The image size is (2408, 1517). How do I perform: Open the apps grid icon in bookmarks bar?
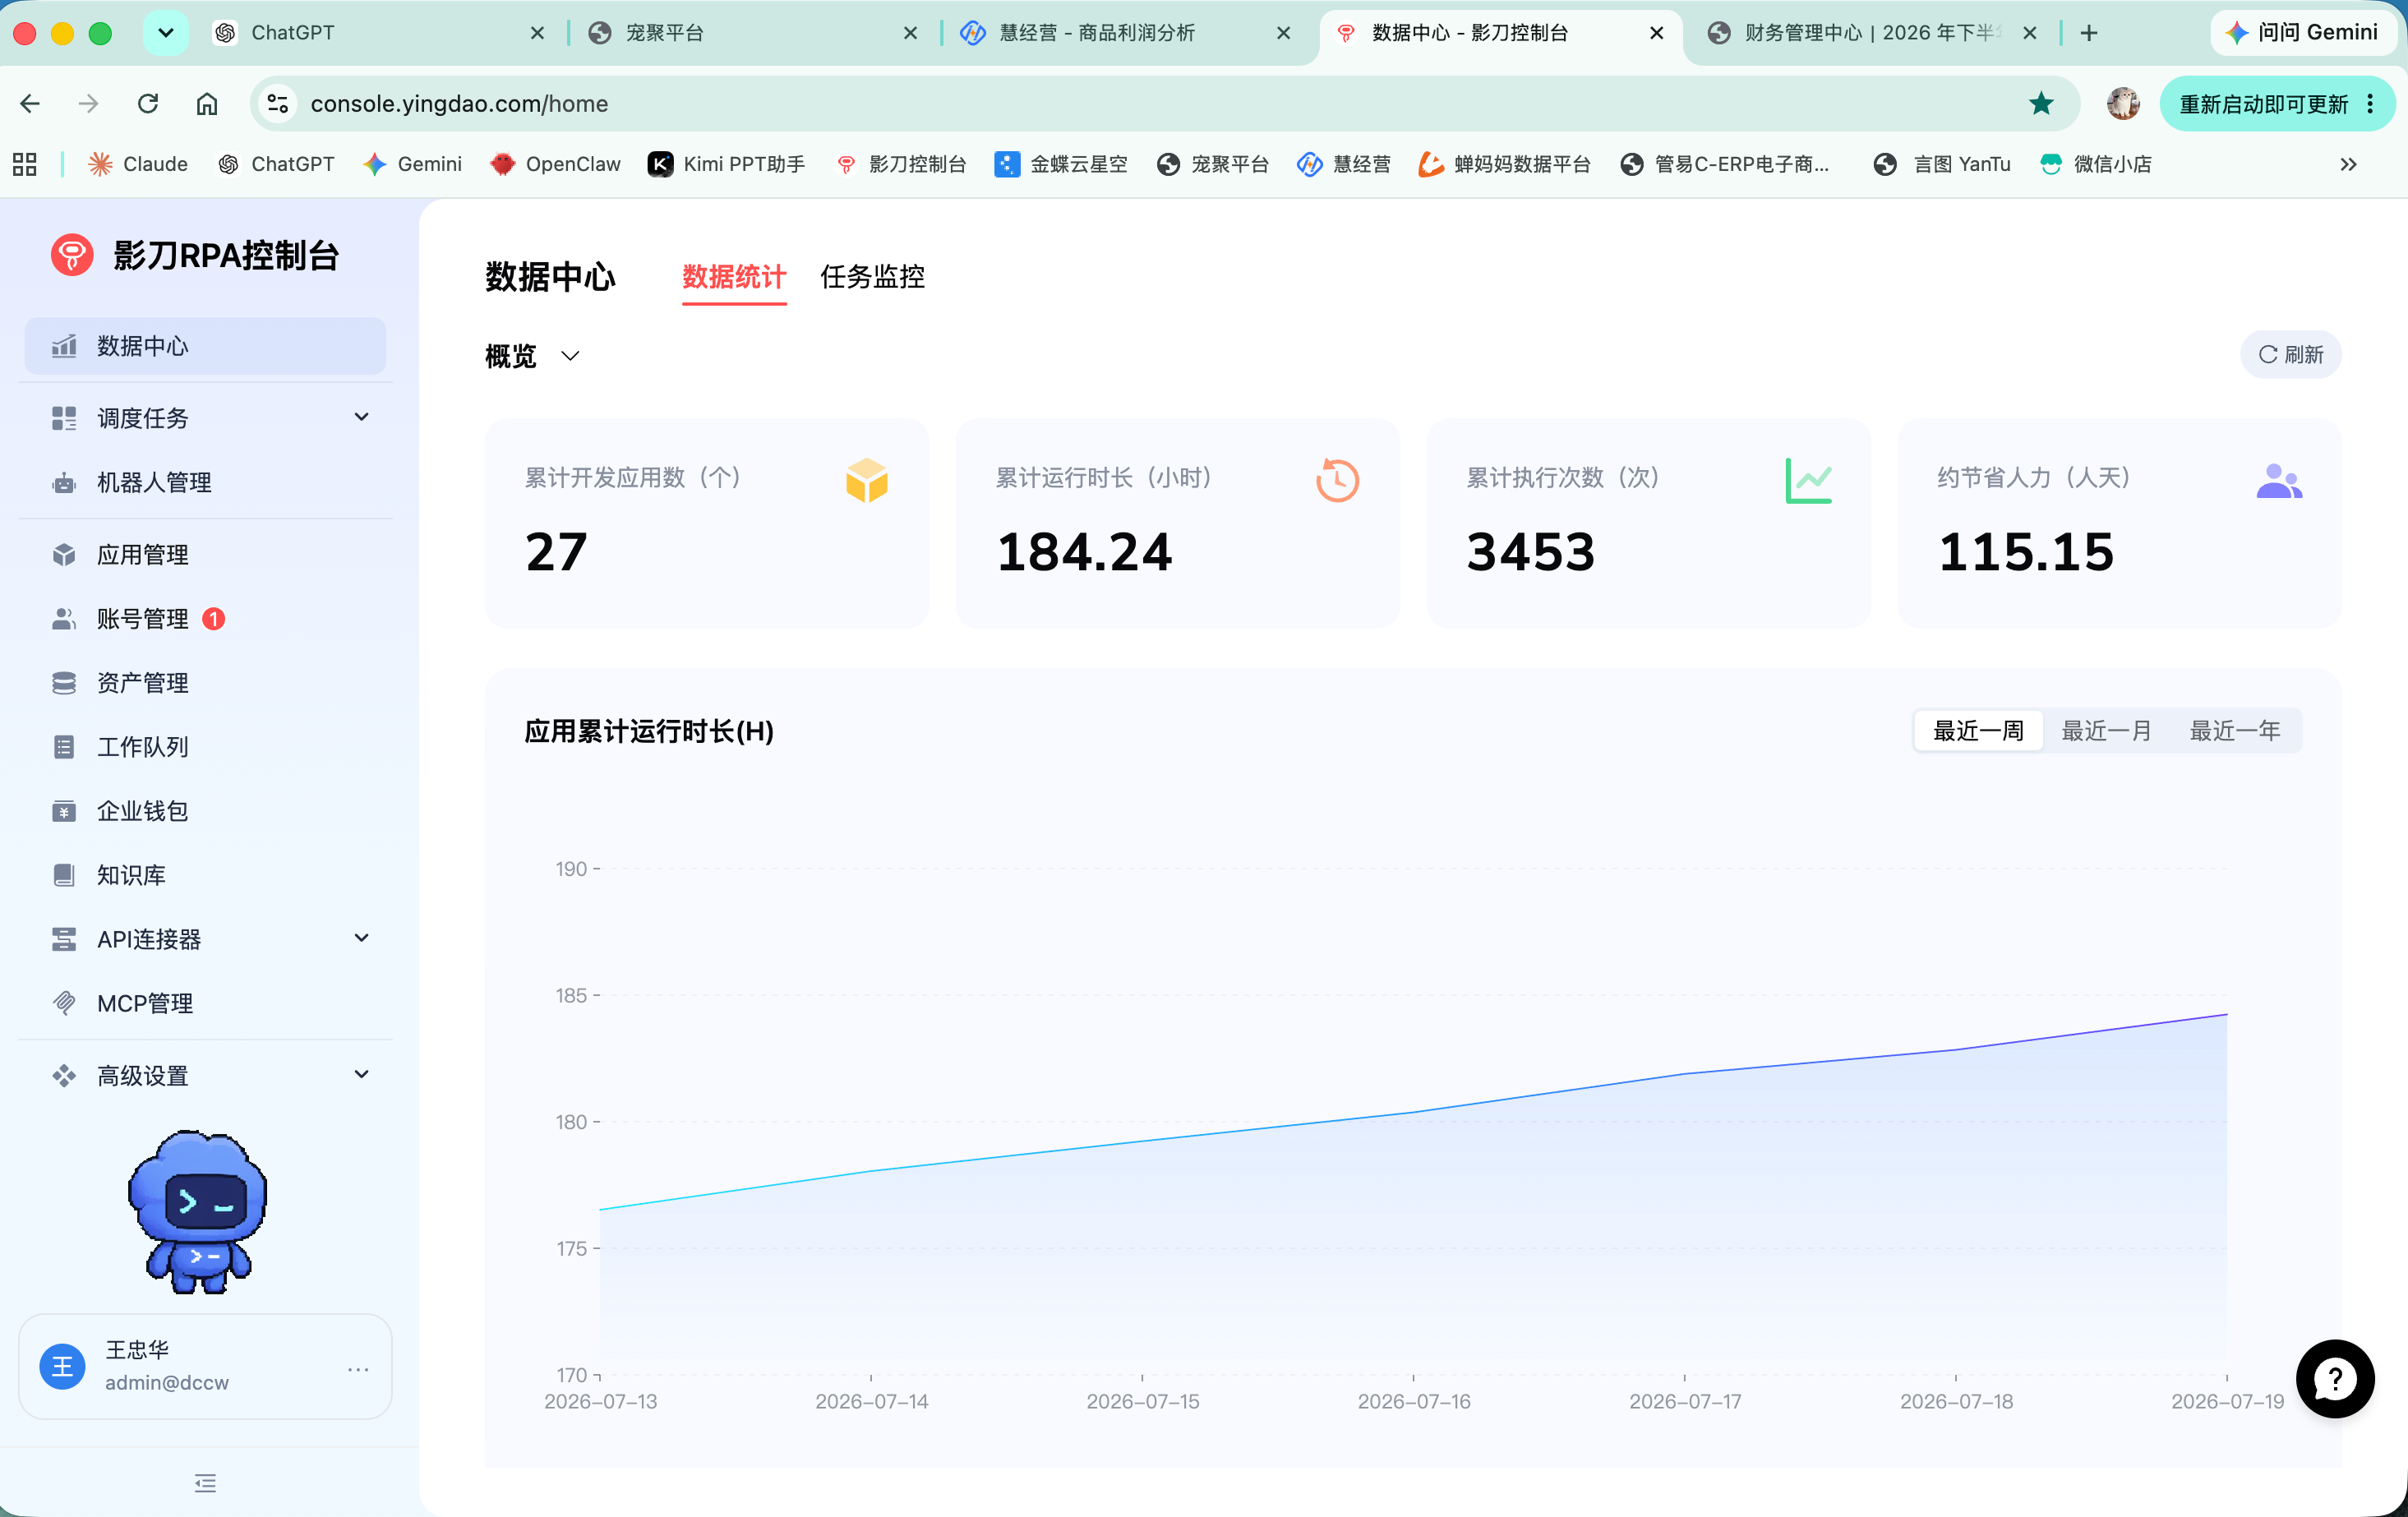tap(25, 164)
